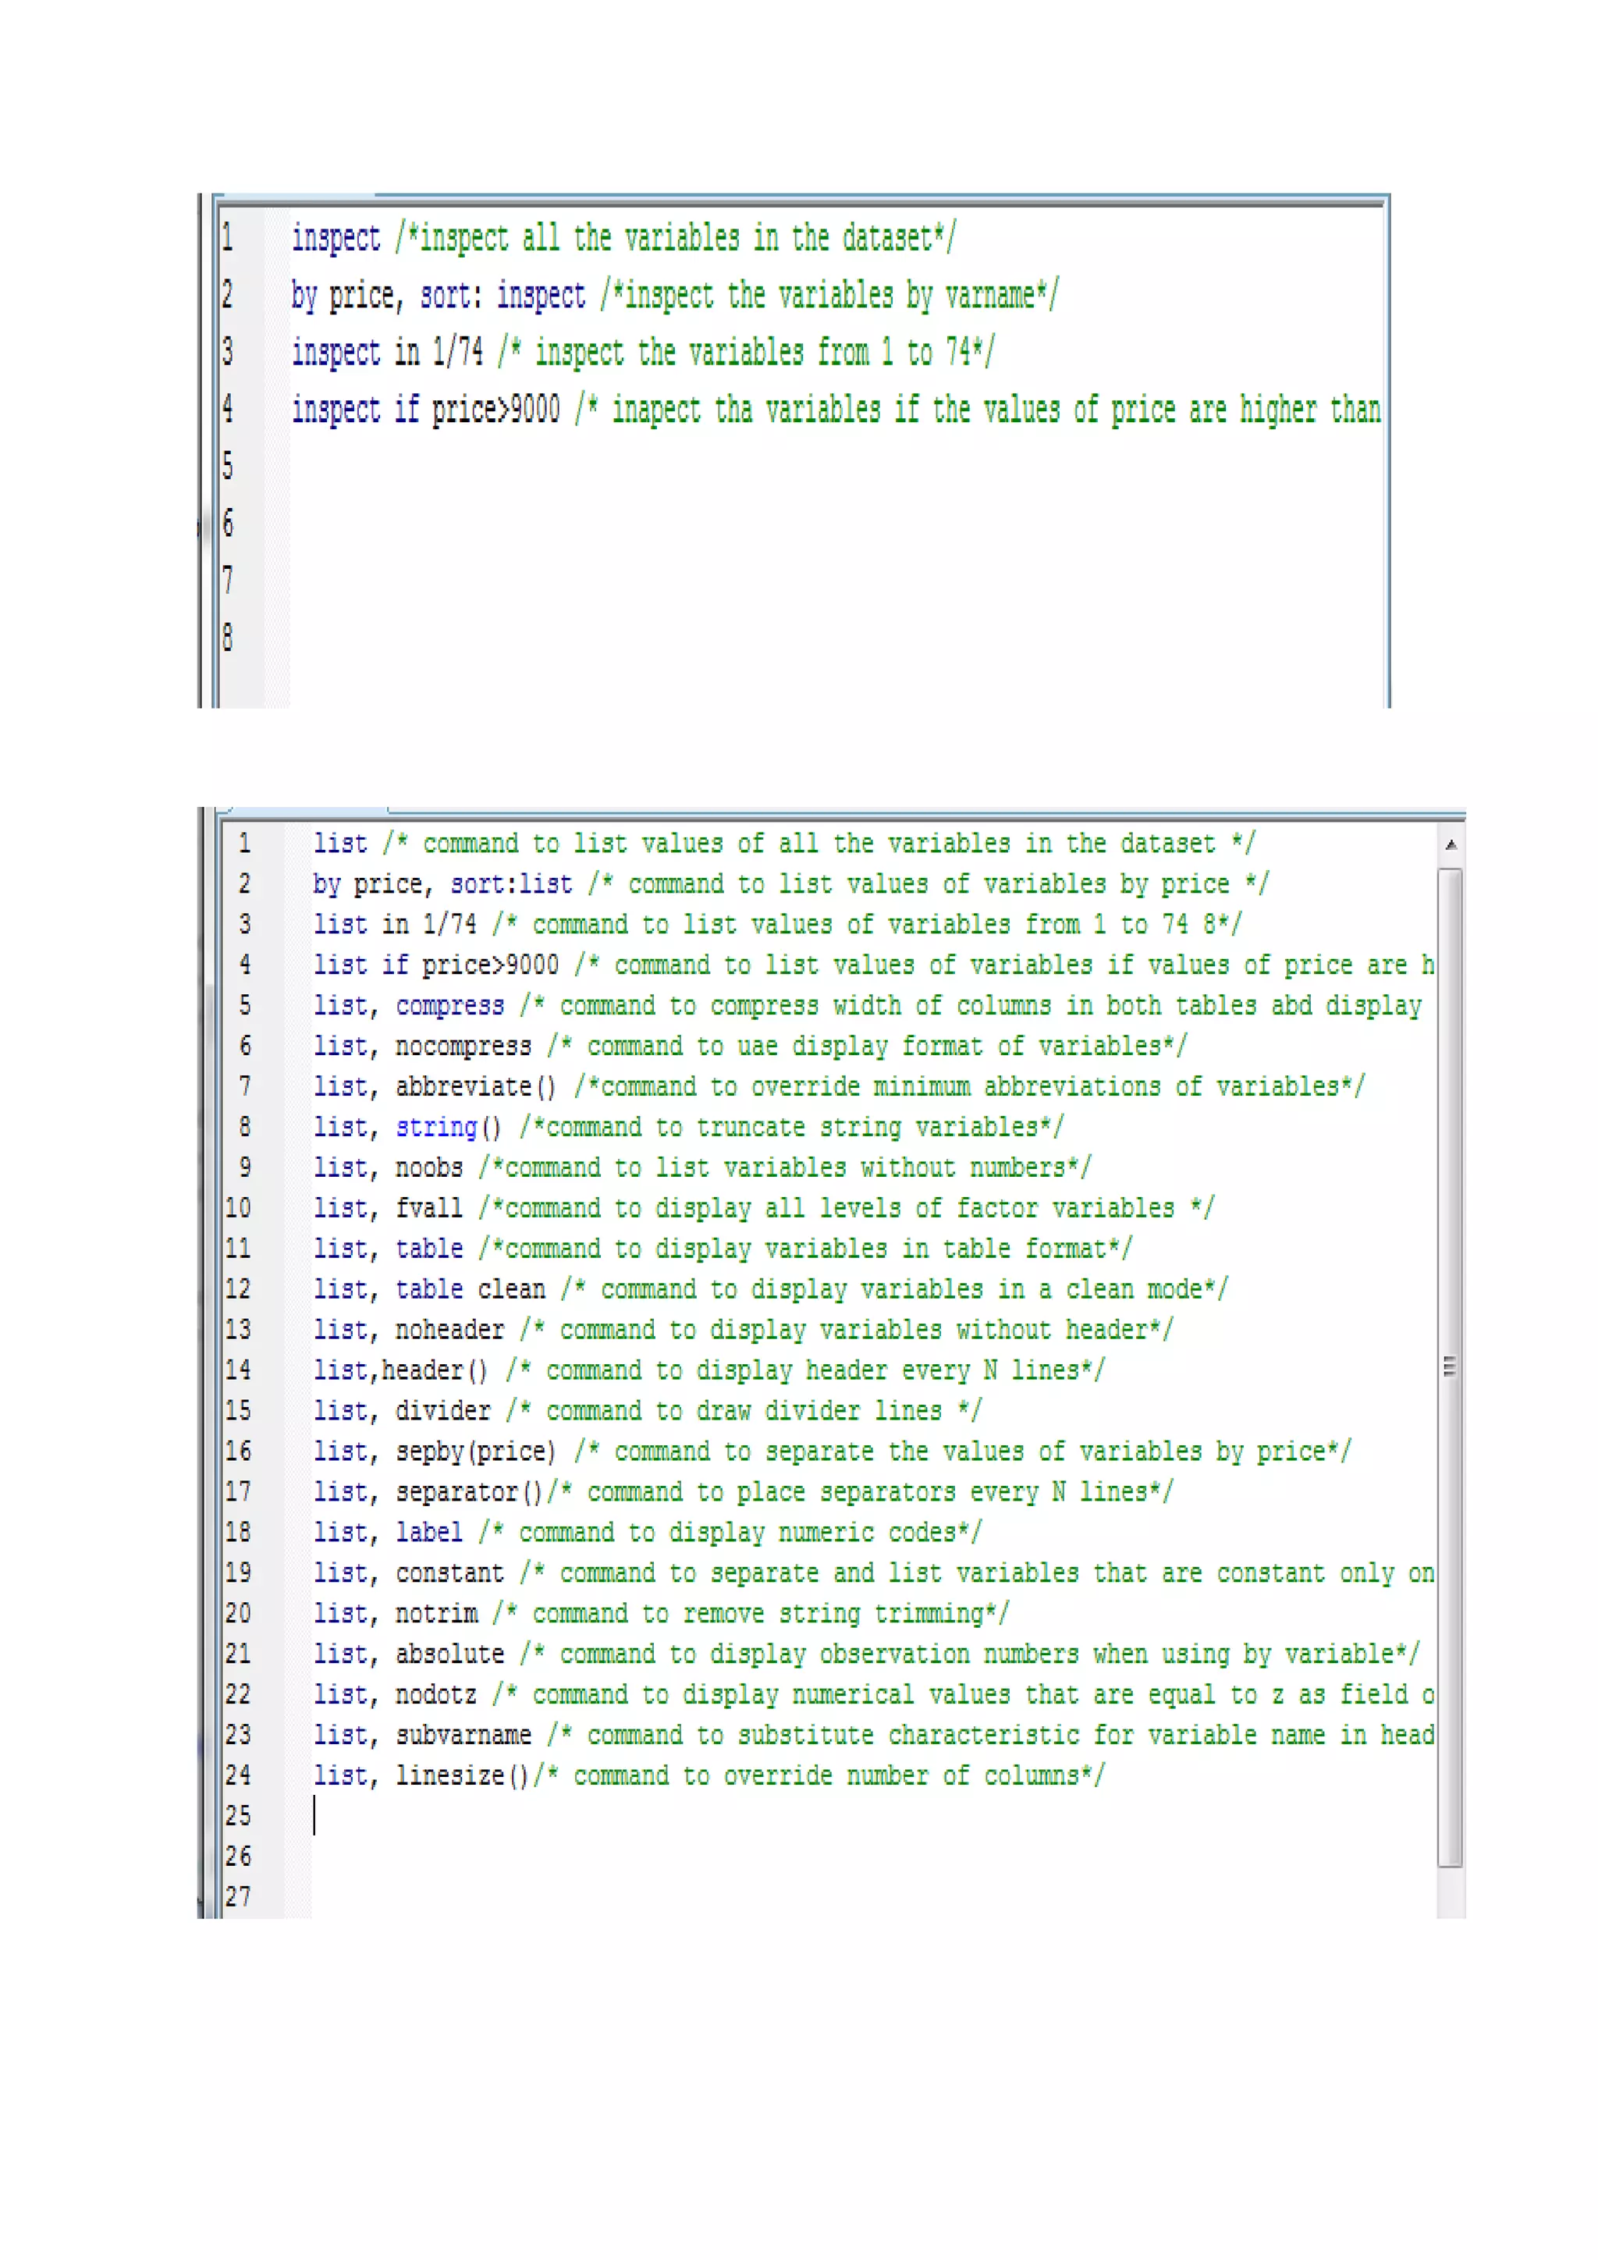Click 'list, notrim' line
The width and height of the screenshot is (1598, 2260).
click(x=661, y=1613)
